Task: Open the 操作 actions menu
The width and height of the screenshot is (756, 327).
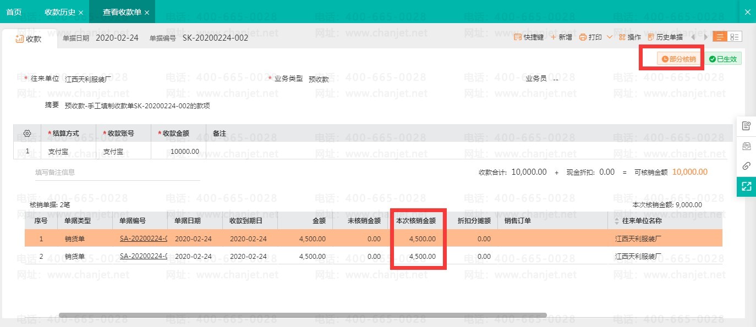Action: (x=630, y=37)
